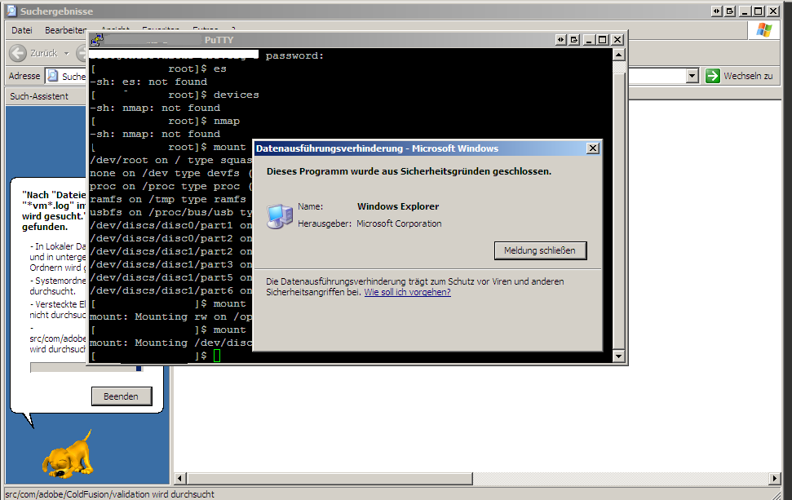The height and width of the screenshot is (500, 792).
Task: Minimize the PuTTY window
Action: (588, 39)
